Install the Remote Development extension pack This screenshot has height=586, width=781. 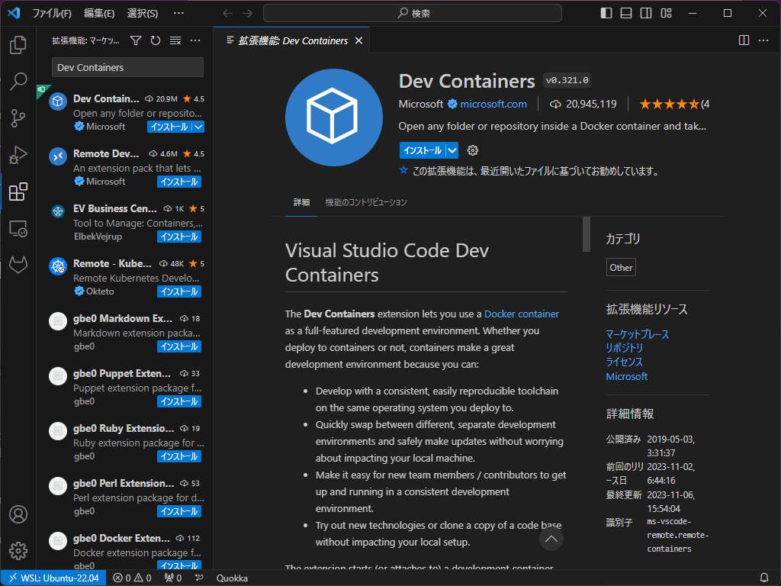(x=179, y=182)
